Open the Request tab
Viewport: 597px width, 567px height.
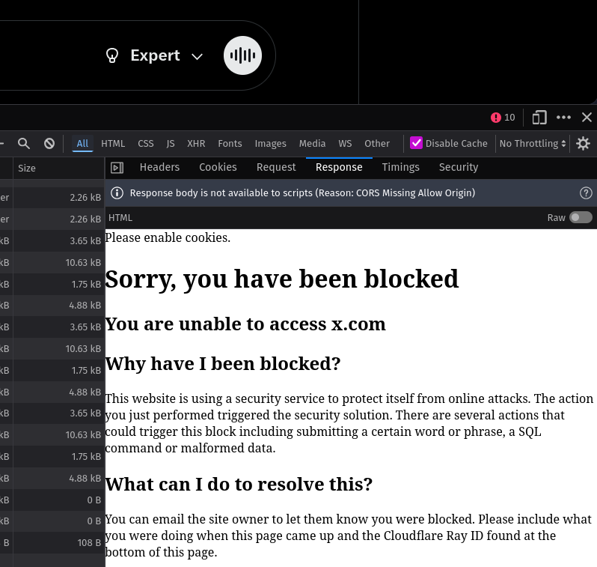(276, 167)
